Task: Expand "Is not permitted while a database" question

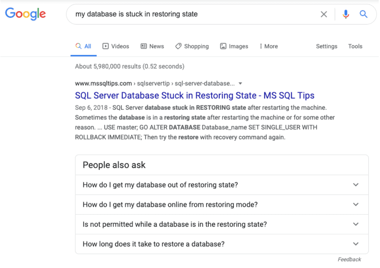Action: 222,224
